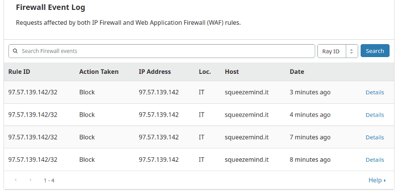Go to next page arrow

30,180
